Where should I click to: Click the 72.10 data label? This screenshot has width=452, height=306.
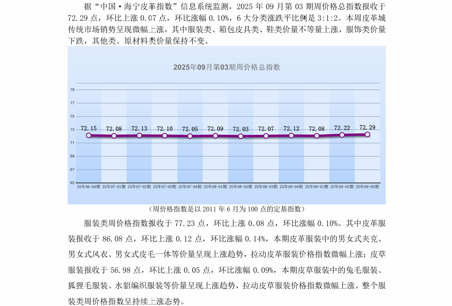click(x=164, y=128)
